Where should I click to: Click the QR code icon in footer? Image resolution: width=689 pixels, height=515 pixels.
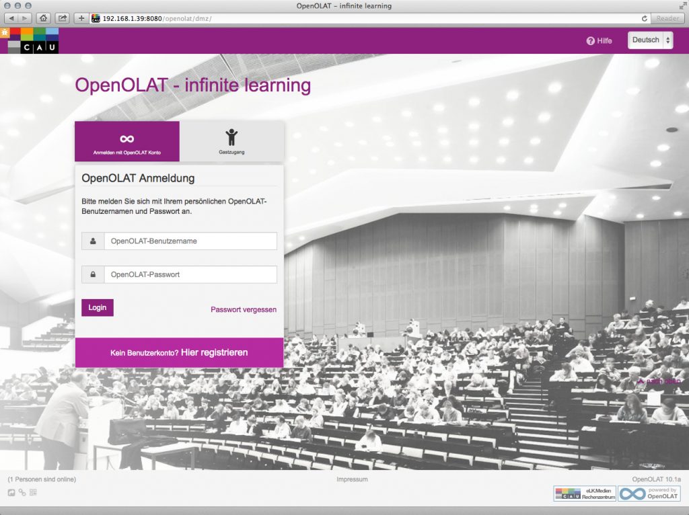33,493
